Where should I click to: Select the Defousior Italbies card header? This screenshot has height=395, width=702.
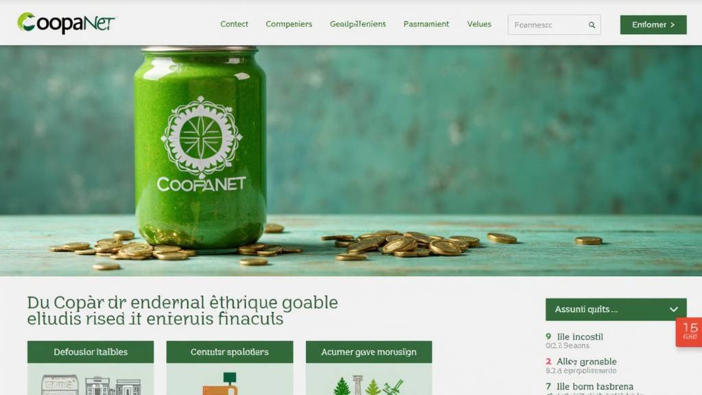(x=90, y=352)
